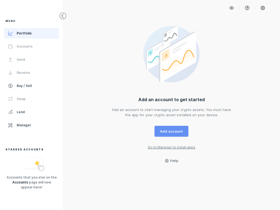Open Manager via the tools icon
This screenshot has width=280, height=210.
pyautogui.click(x=10, y=125)
